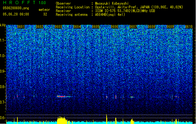Click the 1.1 kHz axis tick label
The height and width of the screenshot is (124, 196).
(x=2, y=40)
